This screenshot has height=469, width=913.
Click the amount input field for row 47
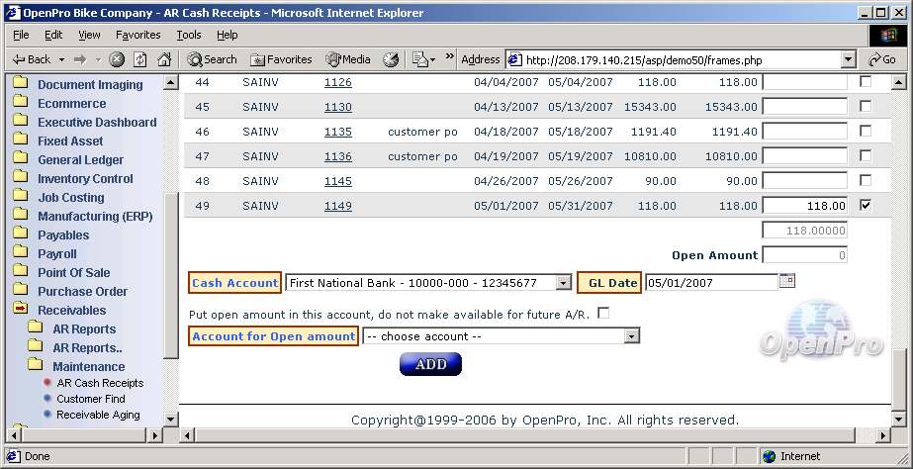coord(804,156)
